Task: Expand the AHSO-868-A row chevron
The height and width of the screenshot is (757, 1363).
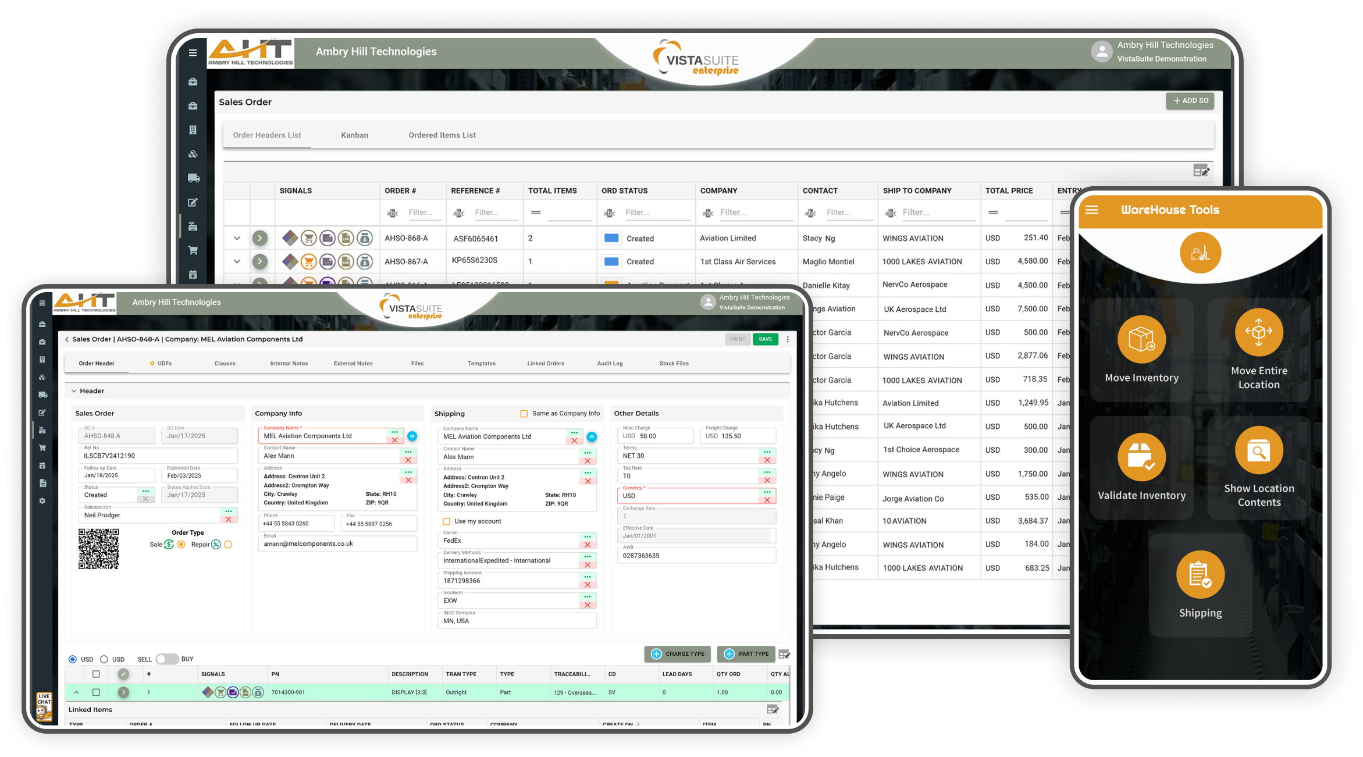Action: click(x=237, y=238)
